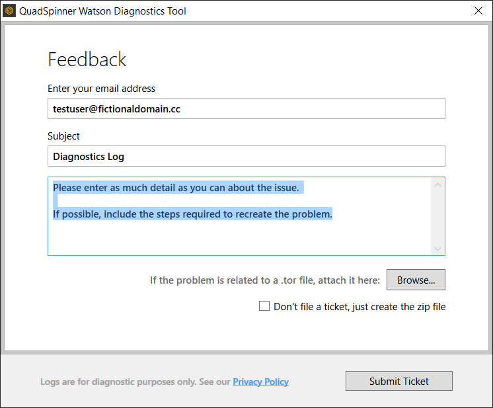This screenshot has height=408, width=493.
Task: Close the Watson Diagnostics Tool window
Action: coord(478,11)
